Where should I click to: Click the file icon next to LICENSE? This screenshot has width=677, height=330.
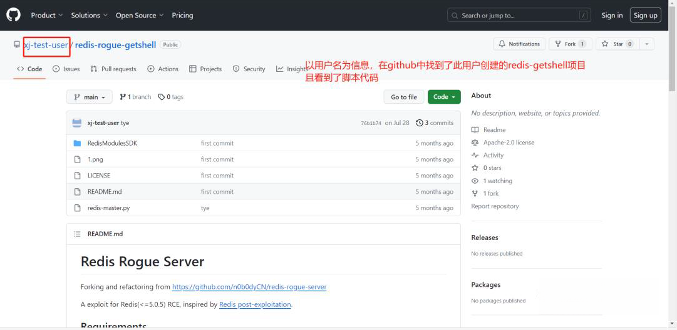click(x=77, y=176)
